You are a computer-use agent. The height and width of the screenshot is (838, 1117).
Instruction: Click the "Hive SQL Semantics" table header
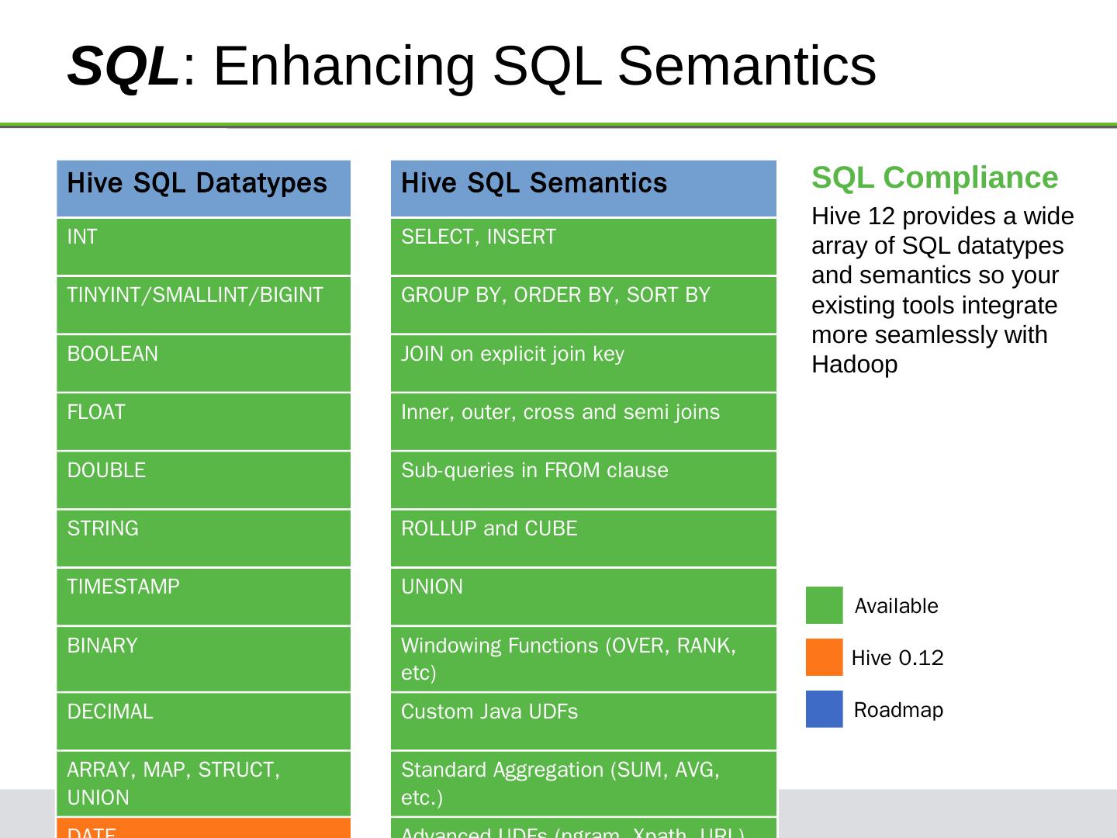[583, 189]
